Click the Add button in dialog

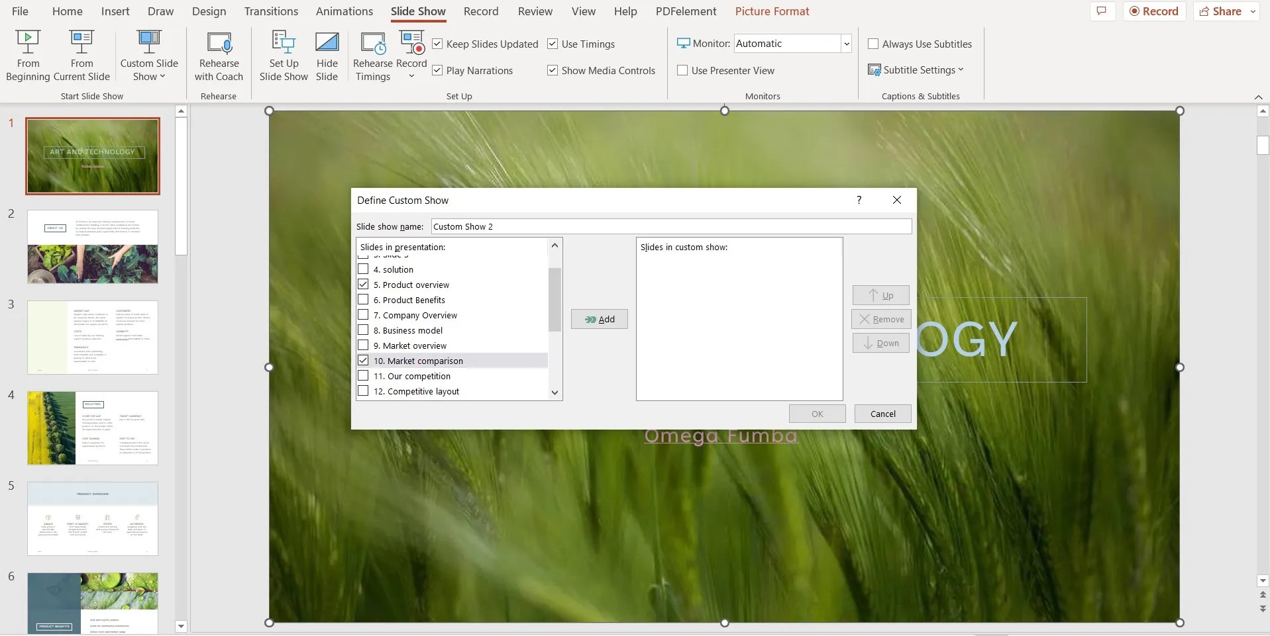point(599,318)
